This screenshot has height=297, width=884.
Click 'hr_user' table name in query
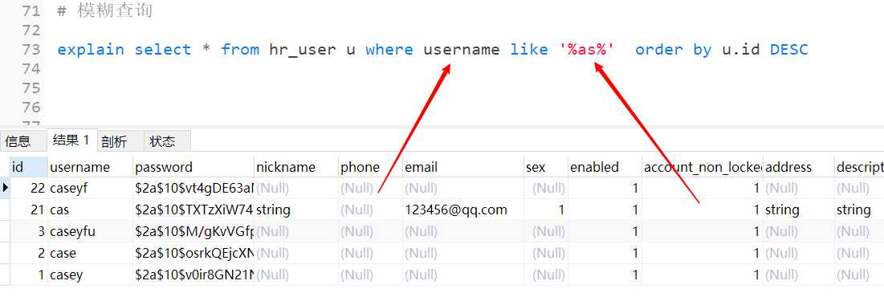pyautogui.click(x=303, y=50)
